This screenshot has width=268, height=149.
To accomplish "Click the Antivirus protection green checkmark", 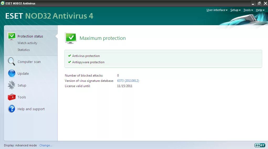I will click(69, 56).
